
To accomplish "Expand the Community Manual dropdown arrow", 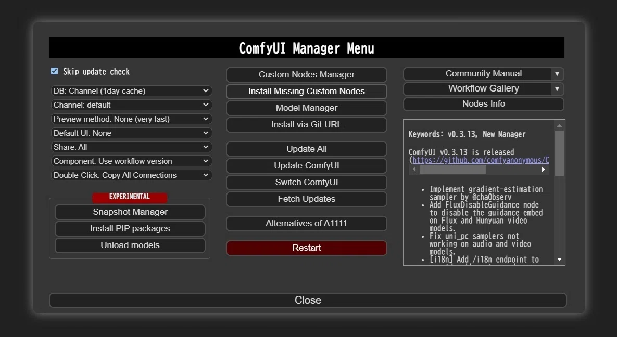I will 557,74.
